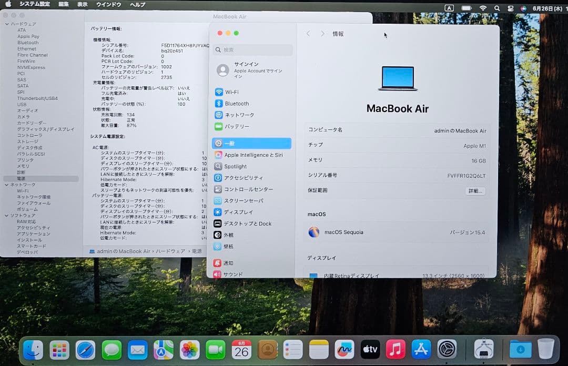
Task: Click the MacBook Air laptop image
Action: click(398, 78)
